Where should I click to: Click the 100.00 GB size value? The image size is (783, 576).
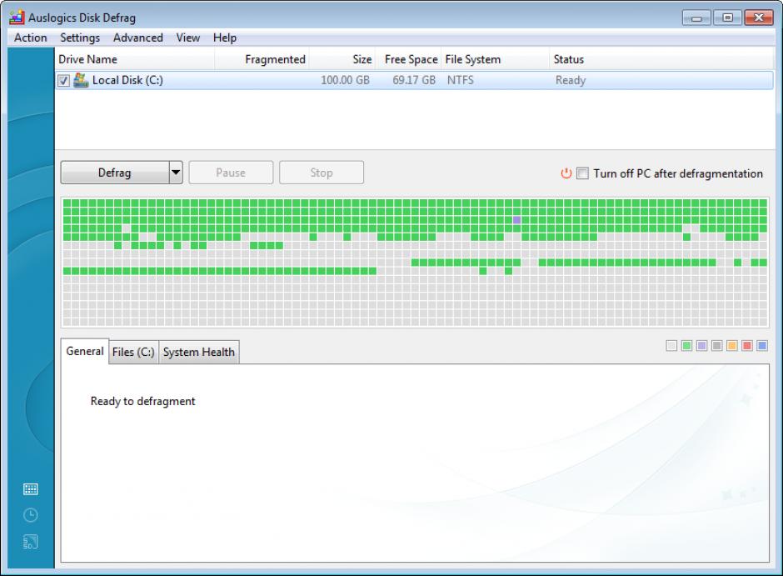[x=345, y=80]
